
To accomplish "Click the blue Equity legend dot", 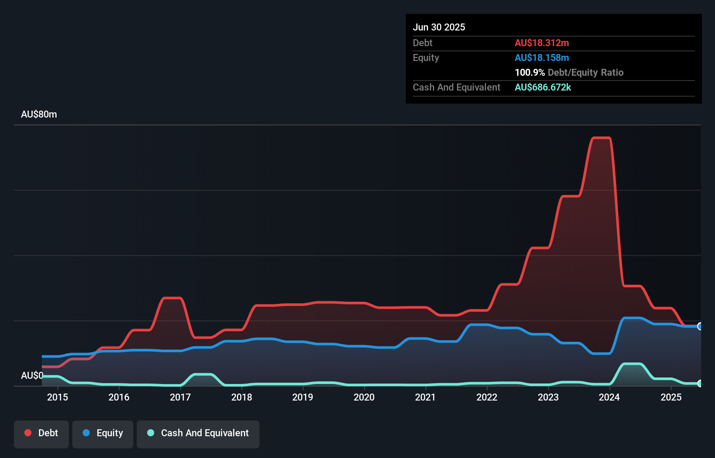I will click(87, 433).
